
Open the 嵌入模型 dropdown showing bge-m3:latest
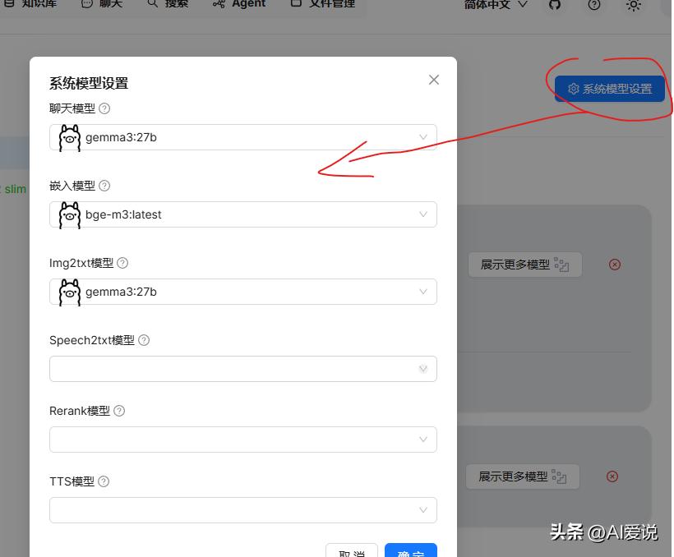click(242, 214)
